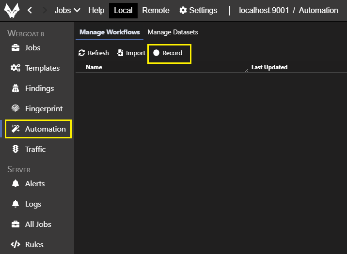Viewport: 347px width, 254px height.
Task: Click the WebGoat 8 section heading
Action: pyautogui.click(x=26, y=33)
